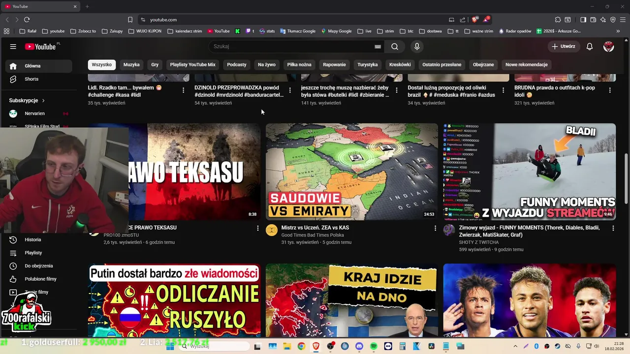Open Brave Wallet icon
The width and height of the screenshot is (630, 354).
(593, 20)
